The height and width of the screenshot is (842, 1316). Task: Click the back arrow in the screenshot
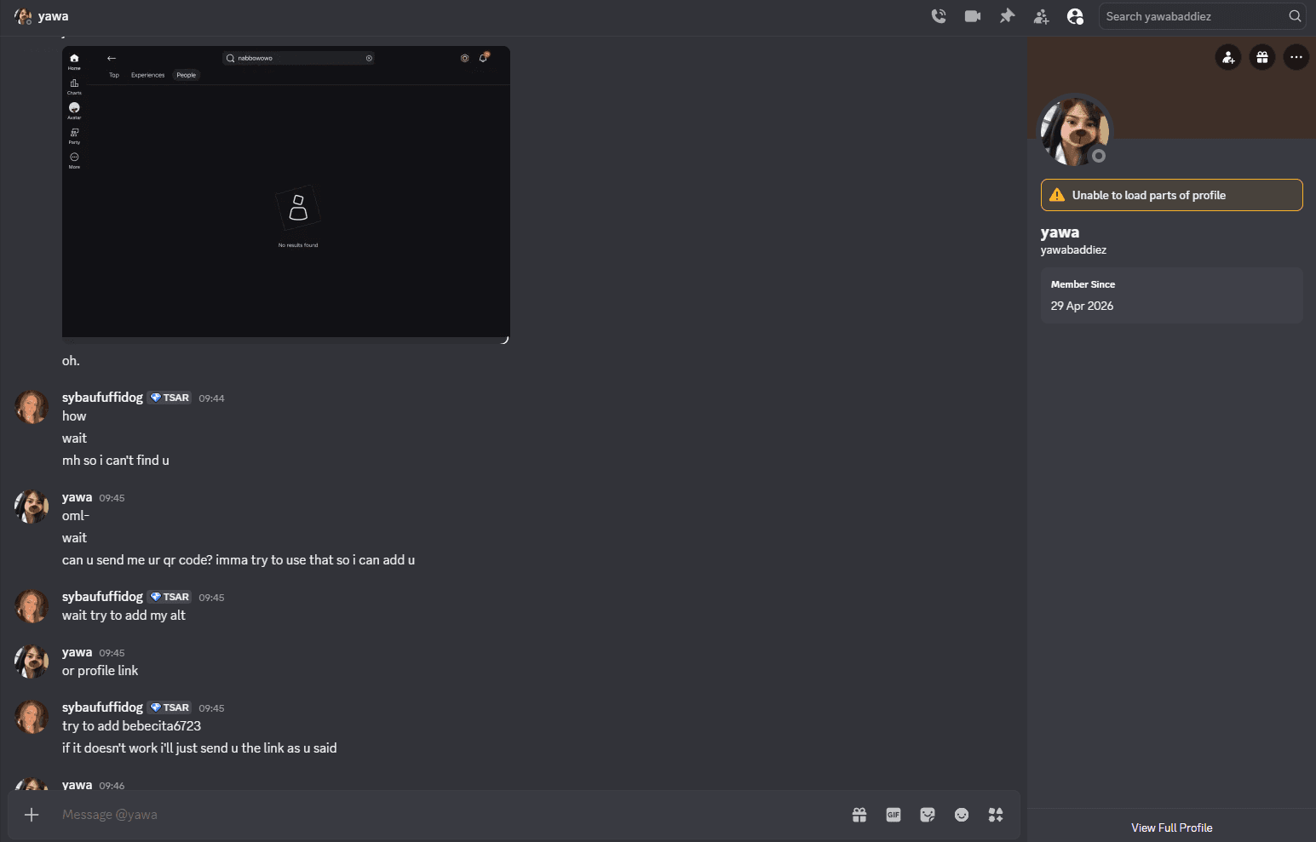pos(112,58)
